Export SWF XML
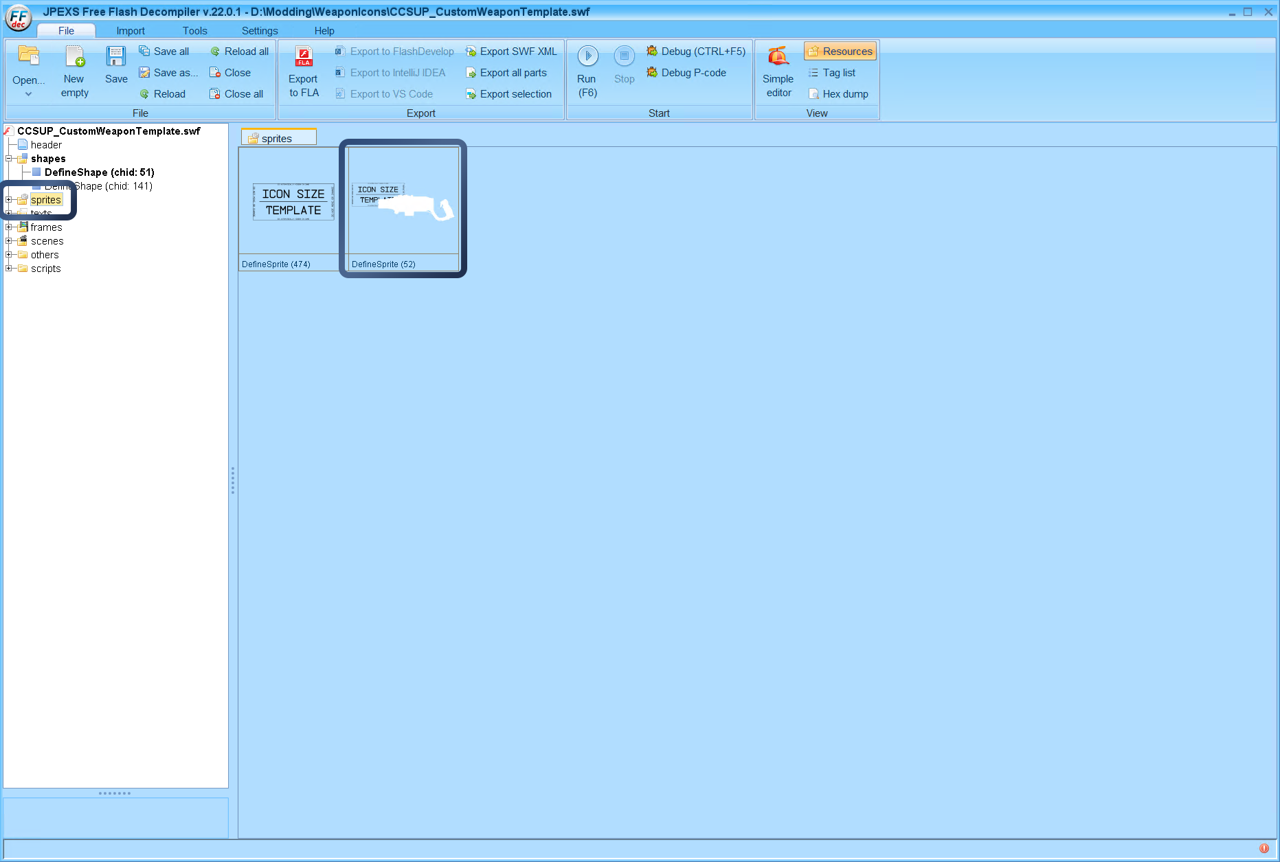The image size is (1280, 862). tap(511, 51)
